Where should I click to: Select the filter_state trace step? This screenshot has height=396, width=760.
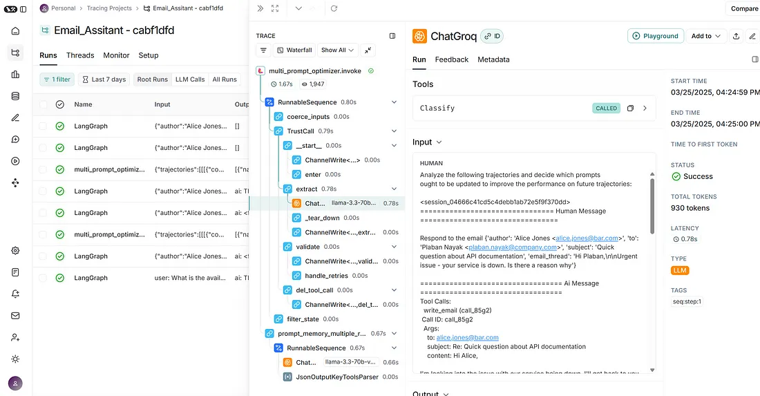click(303, 319)
